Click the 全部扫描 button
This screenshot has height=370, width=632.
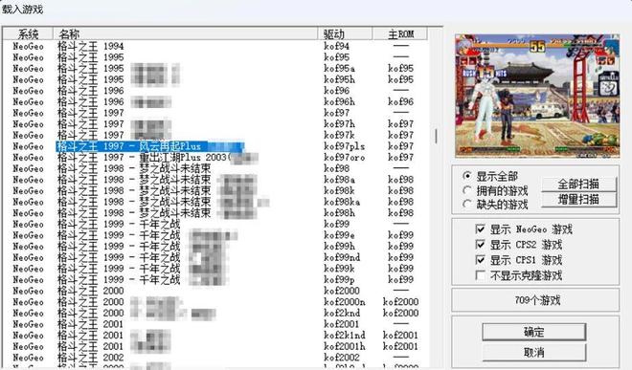578,184
